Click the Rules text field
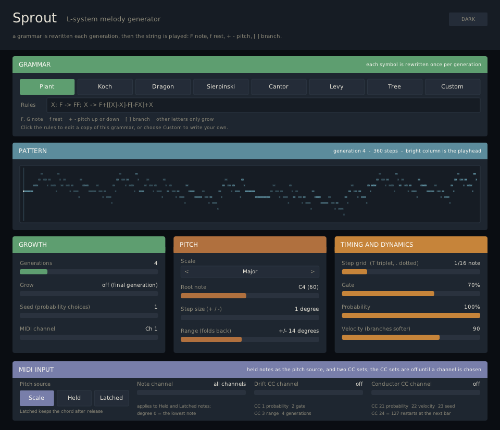 click(x=264, y=105)
